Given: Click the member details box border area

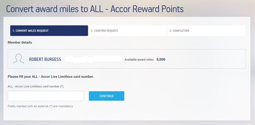Looking at the screenshot, I should coord(127,59).
